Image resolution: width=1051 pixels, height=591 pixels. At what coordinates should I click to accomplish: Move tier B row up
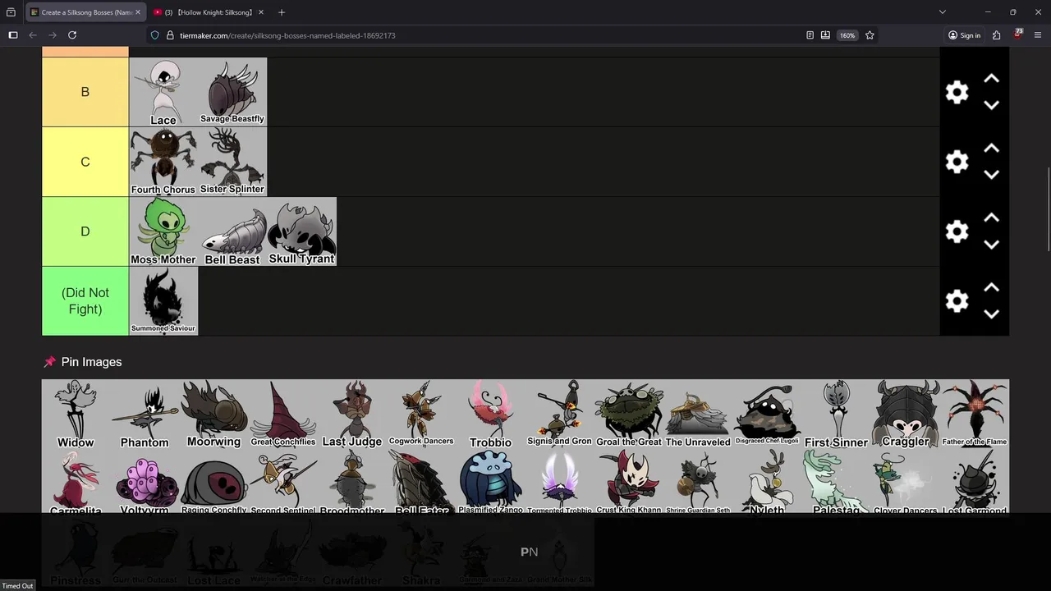[991, 79]
